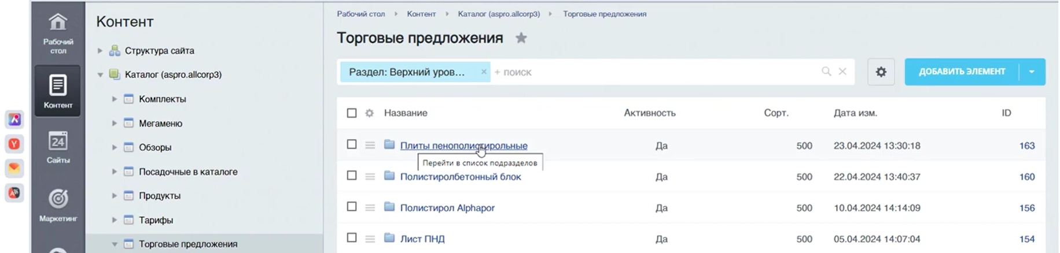The image size is (1060, 253).
Task: Open row menu for Полистиролбетонный блок
Action: 370,177
